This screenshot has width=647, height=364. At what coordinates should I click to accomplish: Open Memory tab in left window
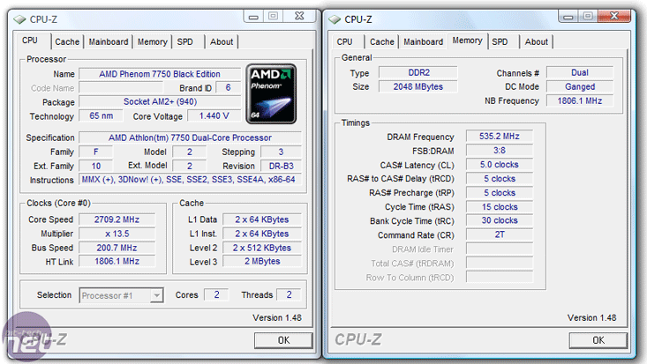point(152,41)
